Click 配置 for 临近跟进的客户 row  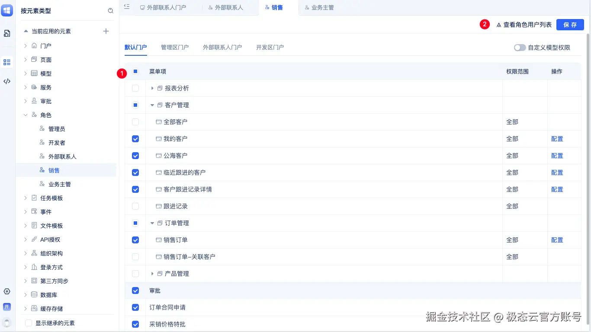tap(557, 172)
